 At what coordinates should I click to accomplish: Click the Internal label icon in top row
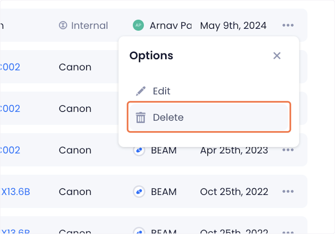coord(63,25)
